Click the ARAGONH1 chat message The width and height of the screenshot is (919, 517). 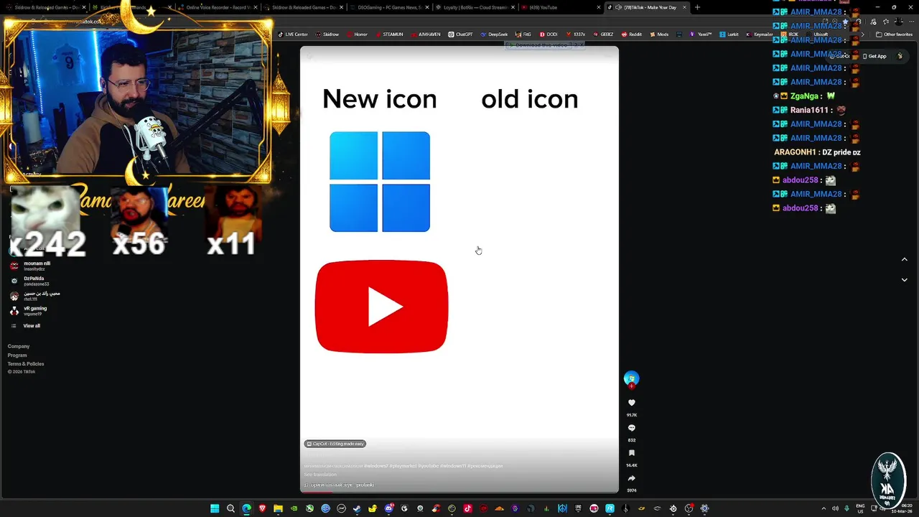coord(817,152)
